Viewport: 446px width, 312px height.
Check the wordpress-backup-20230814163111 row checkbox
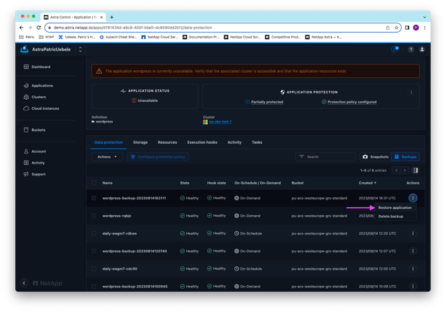click(x=94, y=198)
